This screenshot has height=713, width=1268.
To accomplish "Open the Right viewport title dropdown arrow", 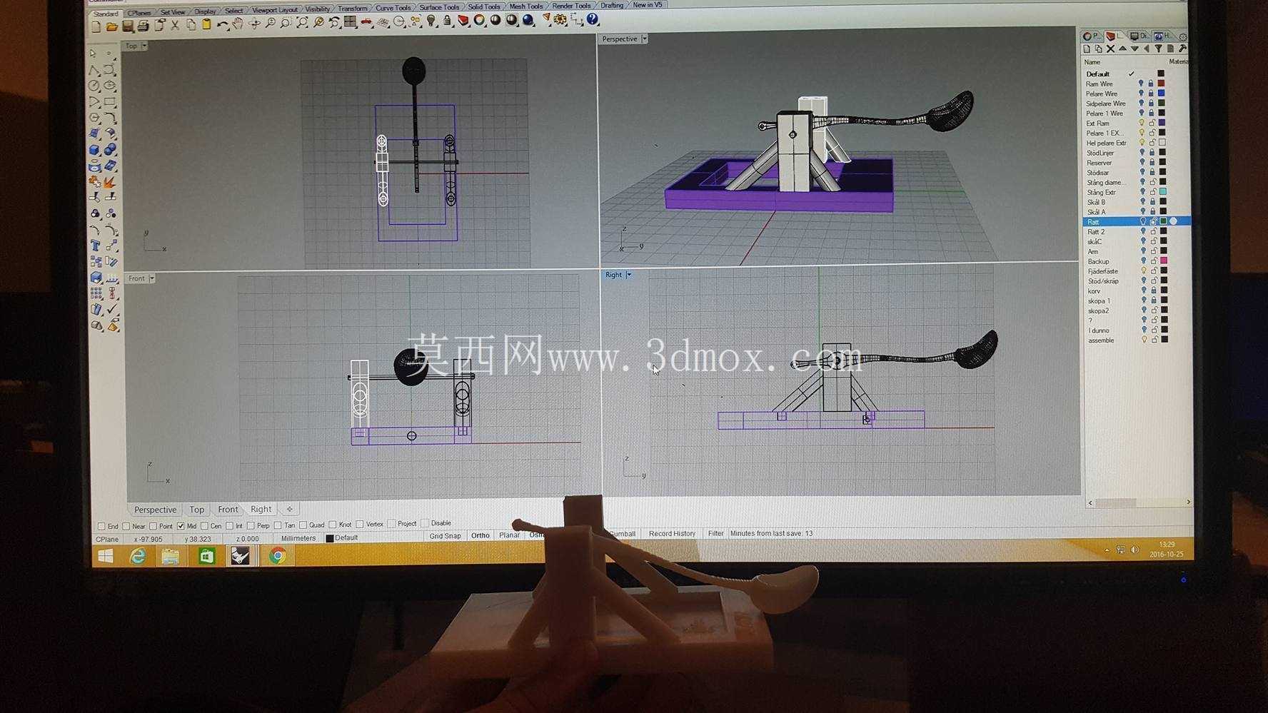I will click(628, 275).
